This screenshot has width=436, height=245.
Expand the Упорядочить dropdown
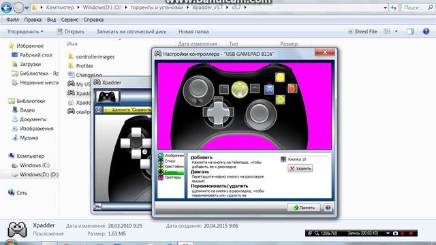click(25, 32)
